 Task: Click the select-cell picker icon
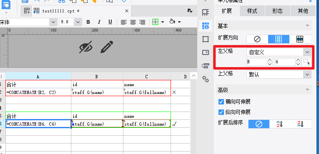point(306,62)
